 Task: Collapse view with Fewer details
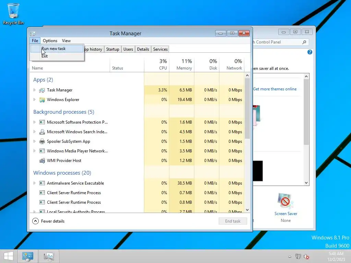tap(48, 221)
